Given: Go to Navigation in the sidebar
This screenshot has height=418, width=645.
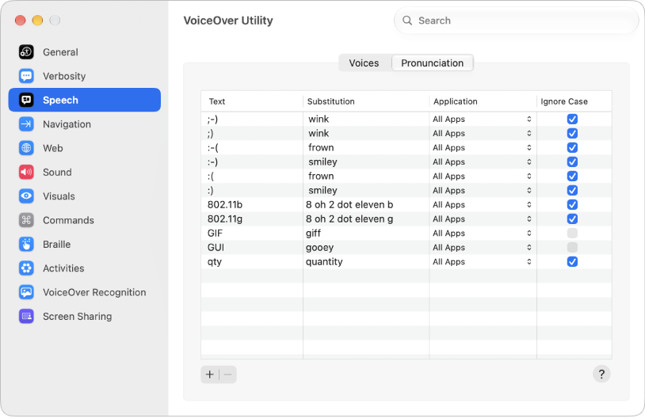Looking at the screenshot, I should 84,124.
